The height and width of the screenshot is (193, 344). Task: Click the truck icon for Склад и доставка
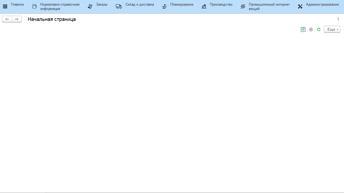pos(119,6)
